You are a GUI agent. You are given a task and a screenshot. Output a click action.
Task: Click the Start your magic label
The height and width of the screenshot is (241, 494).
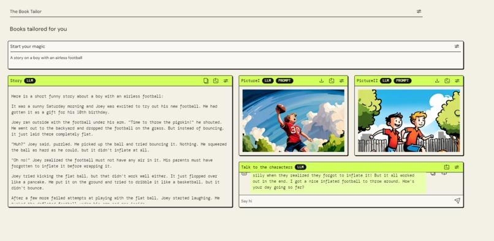click(x=28, y=47)
